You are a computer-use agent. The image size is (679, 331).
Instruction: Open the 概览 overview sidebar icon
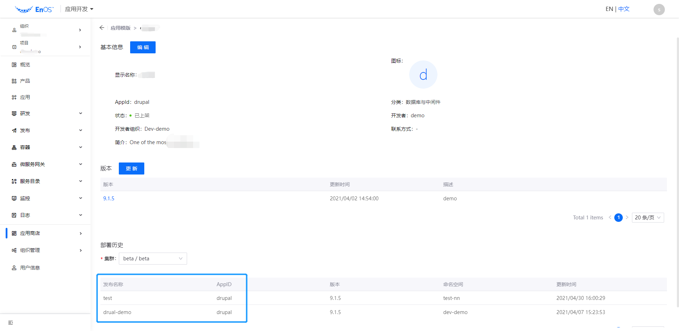pos(14,65)
